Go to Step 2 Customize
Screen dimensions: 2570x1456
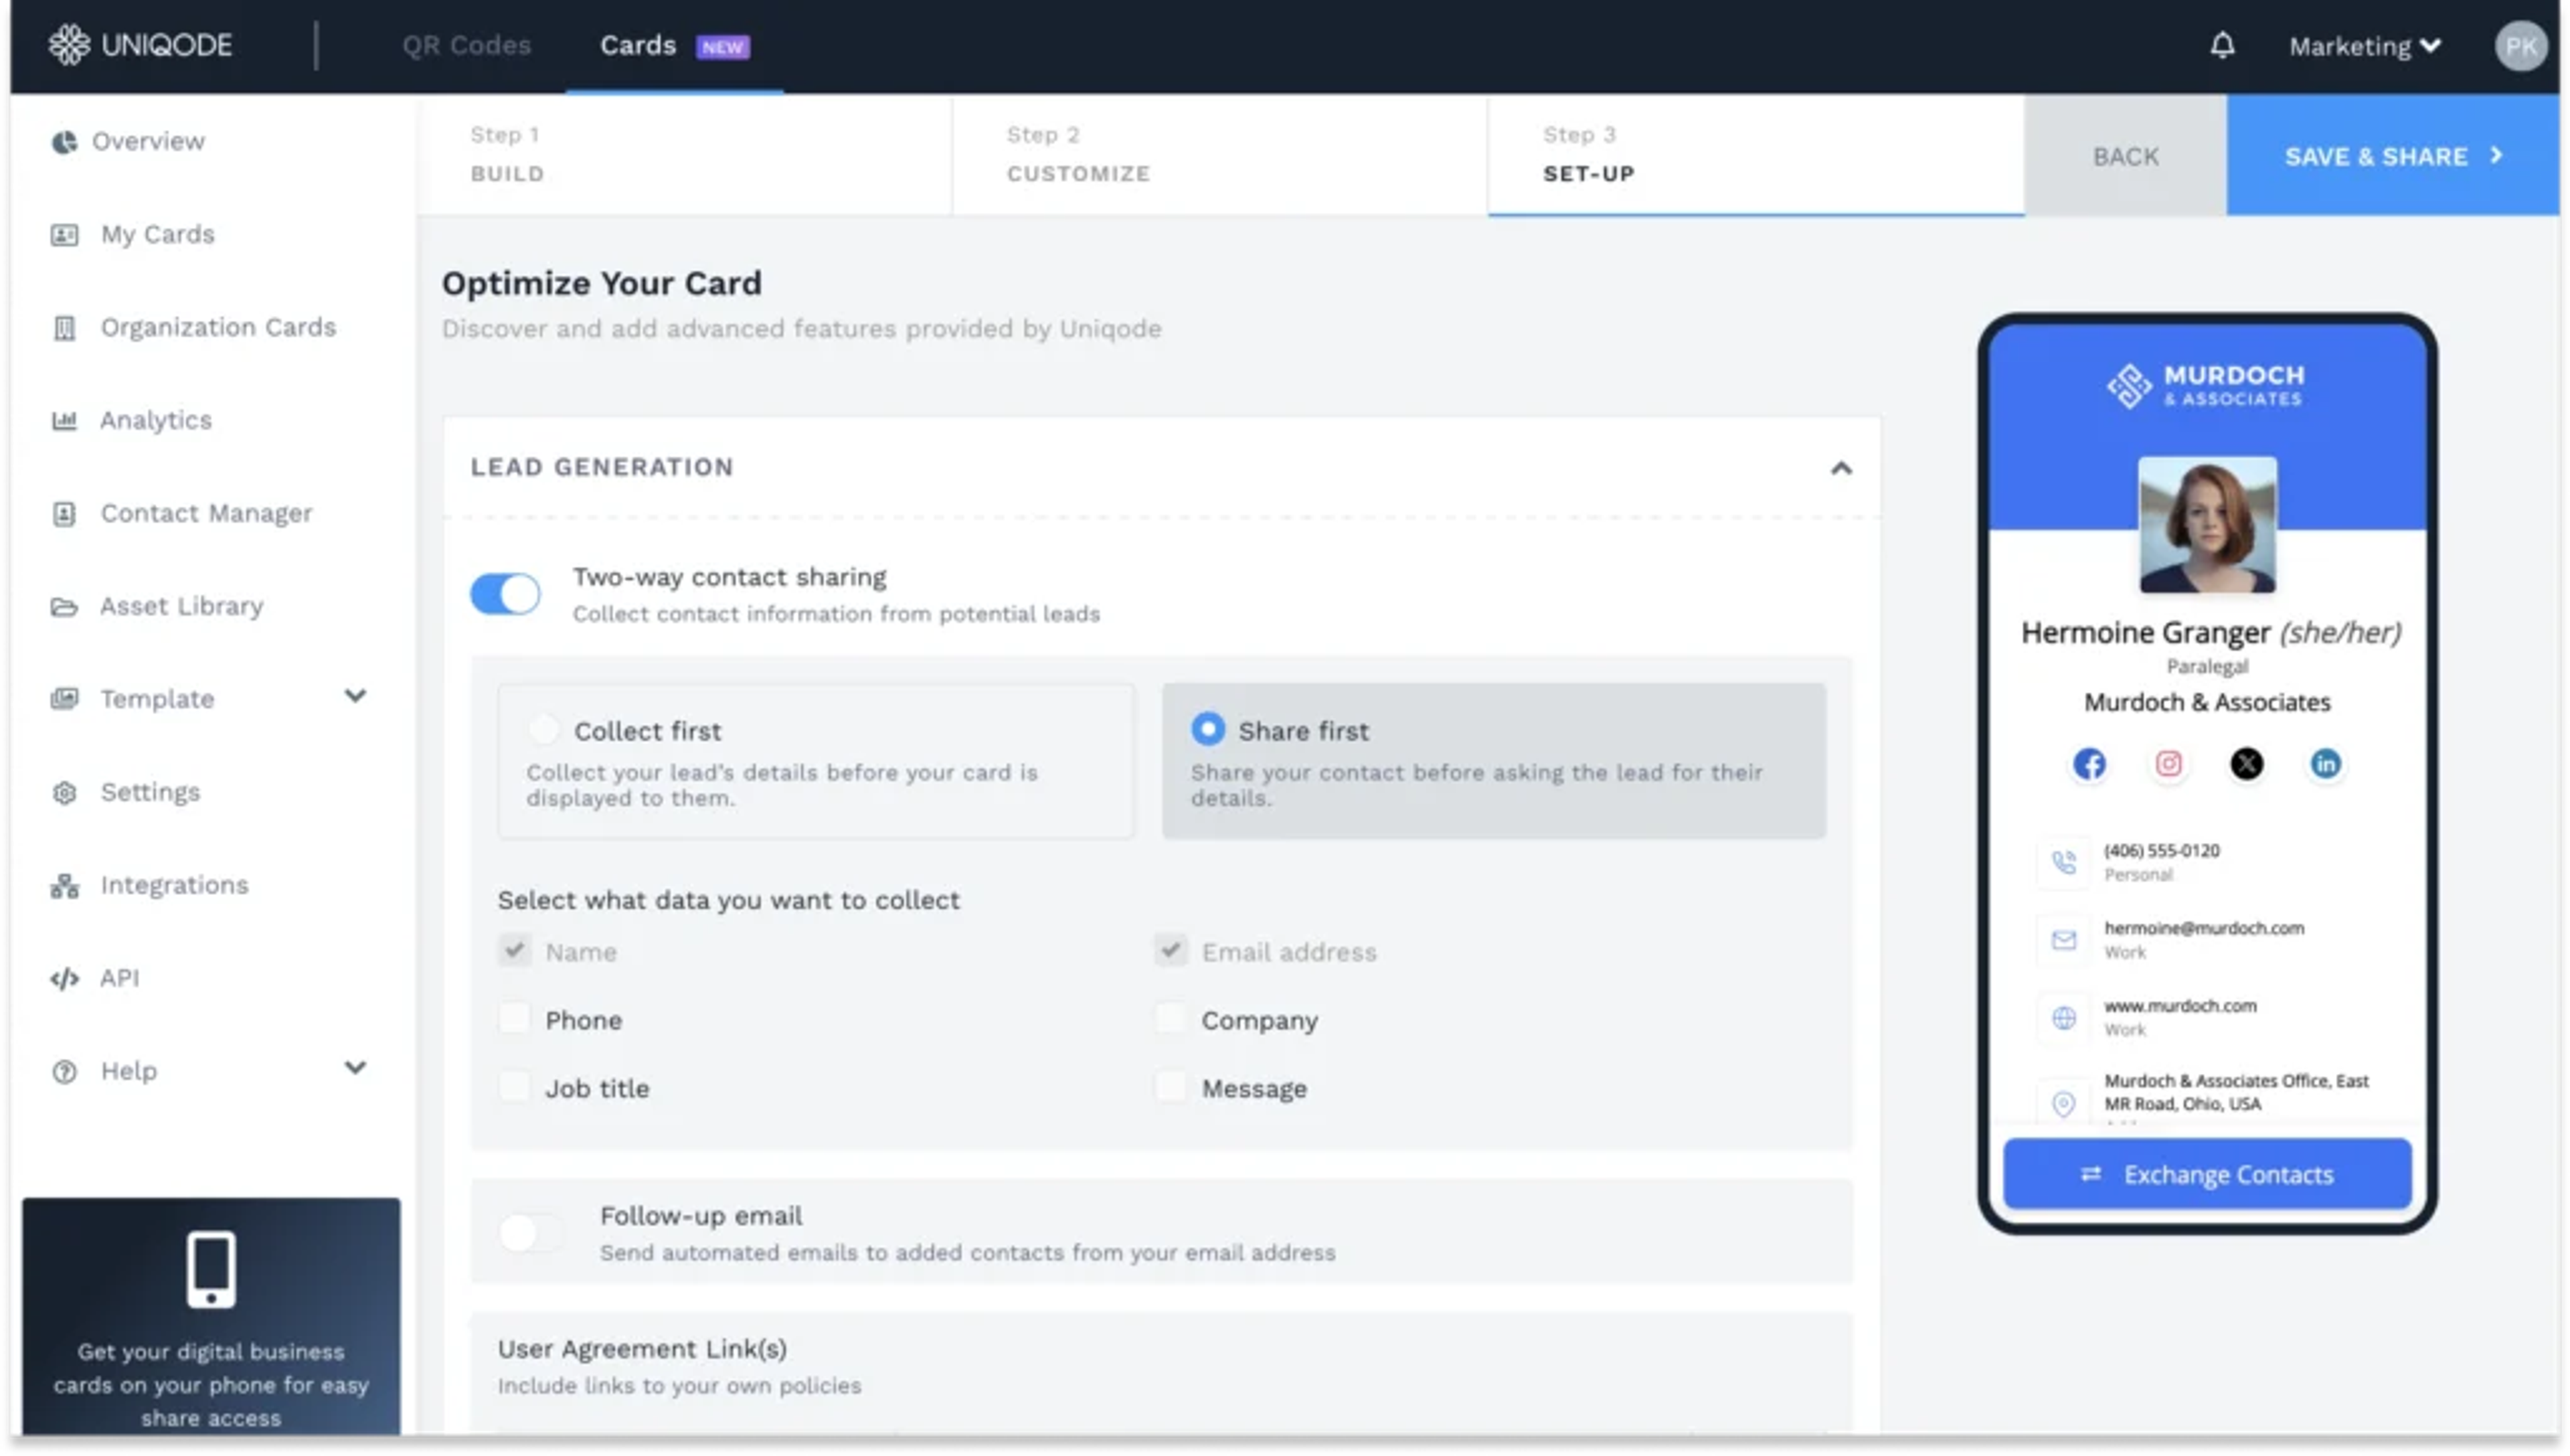tap(1219, 154)
